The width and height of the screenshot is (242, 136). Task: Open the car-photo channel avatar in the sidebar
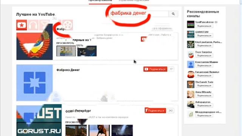[x=191, y=104]
